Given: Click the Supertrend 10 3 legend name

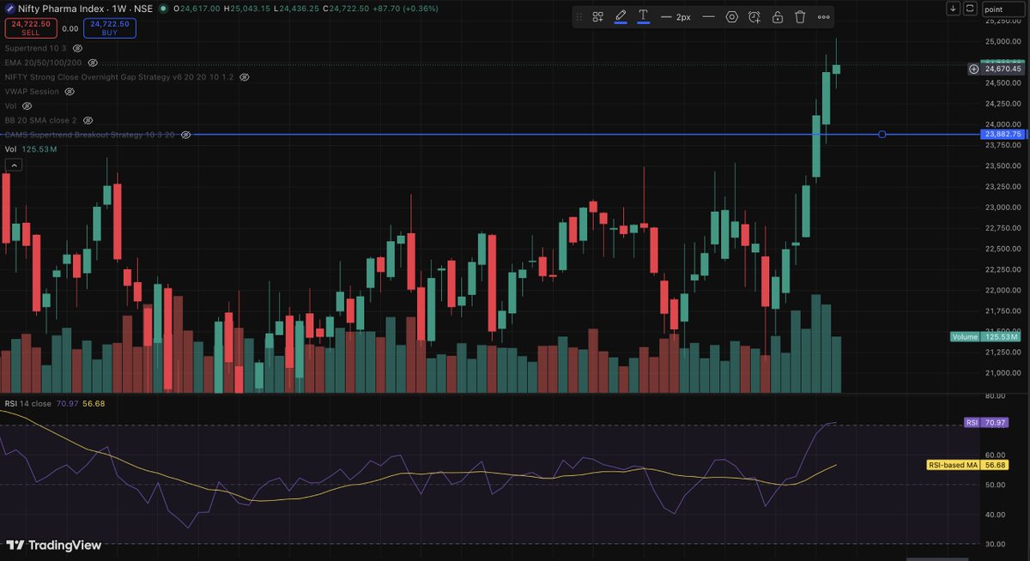Looking at the screenshot, I should (x=36, y=48).
